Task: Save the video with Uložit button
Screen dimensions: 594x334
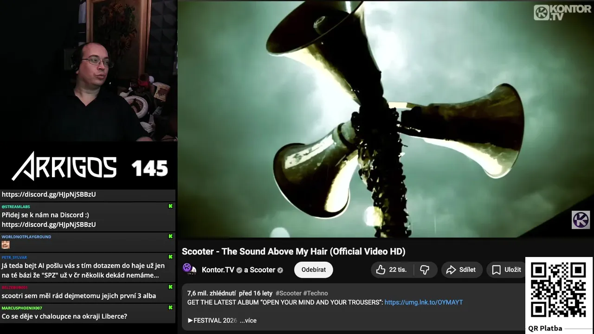Action: pyautogui.click(x=507, y=270)
